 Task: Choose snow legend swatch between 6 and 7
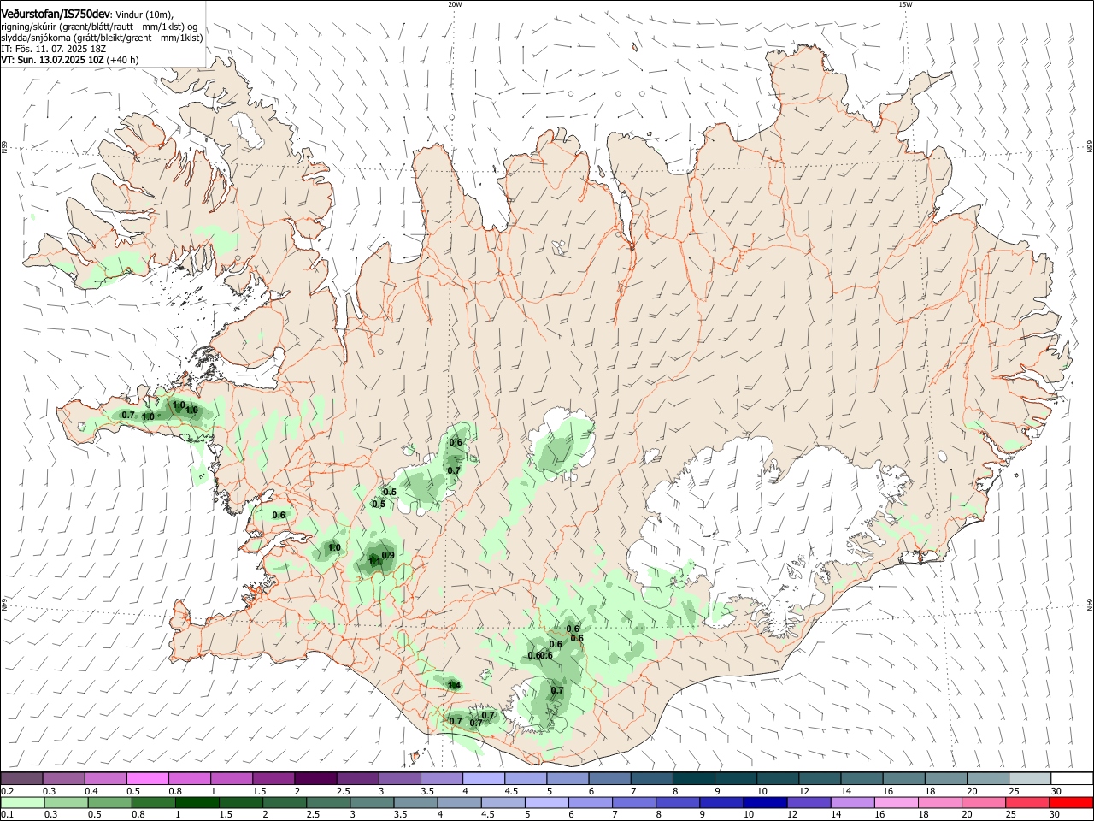click(x=609, y=778)
